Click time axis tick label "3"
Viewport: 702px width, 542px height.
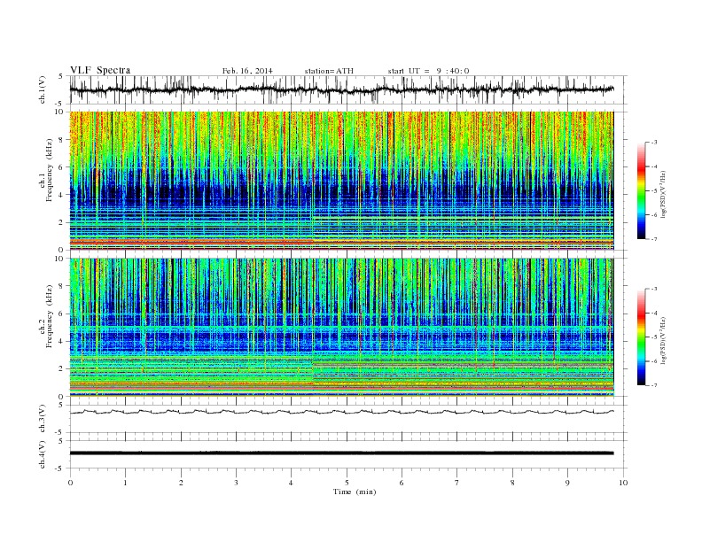coord(236,483)
